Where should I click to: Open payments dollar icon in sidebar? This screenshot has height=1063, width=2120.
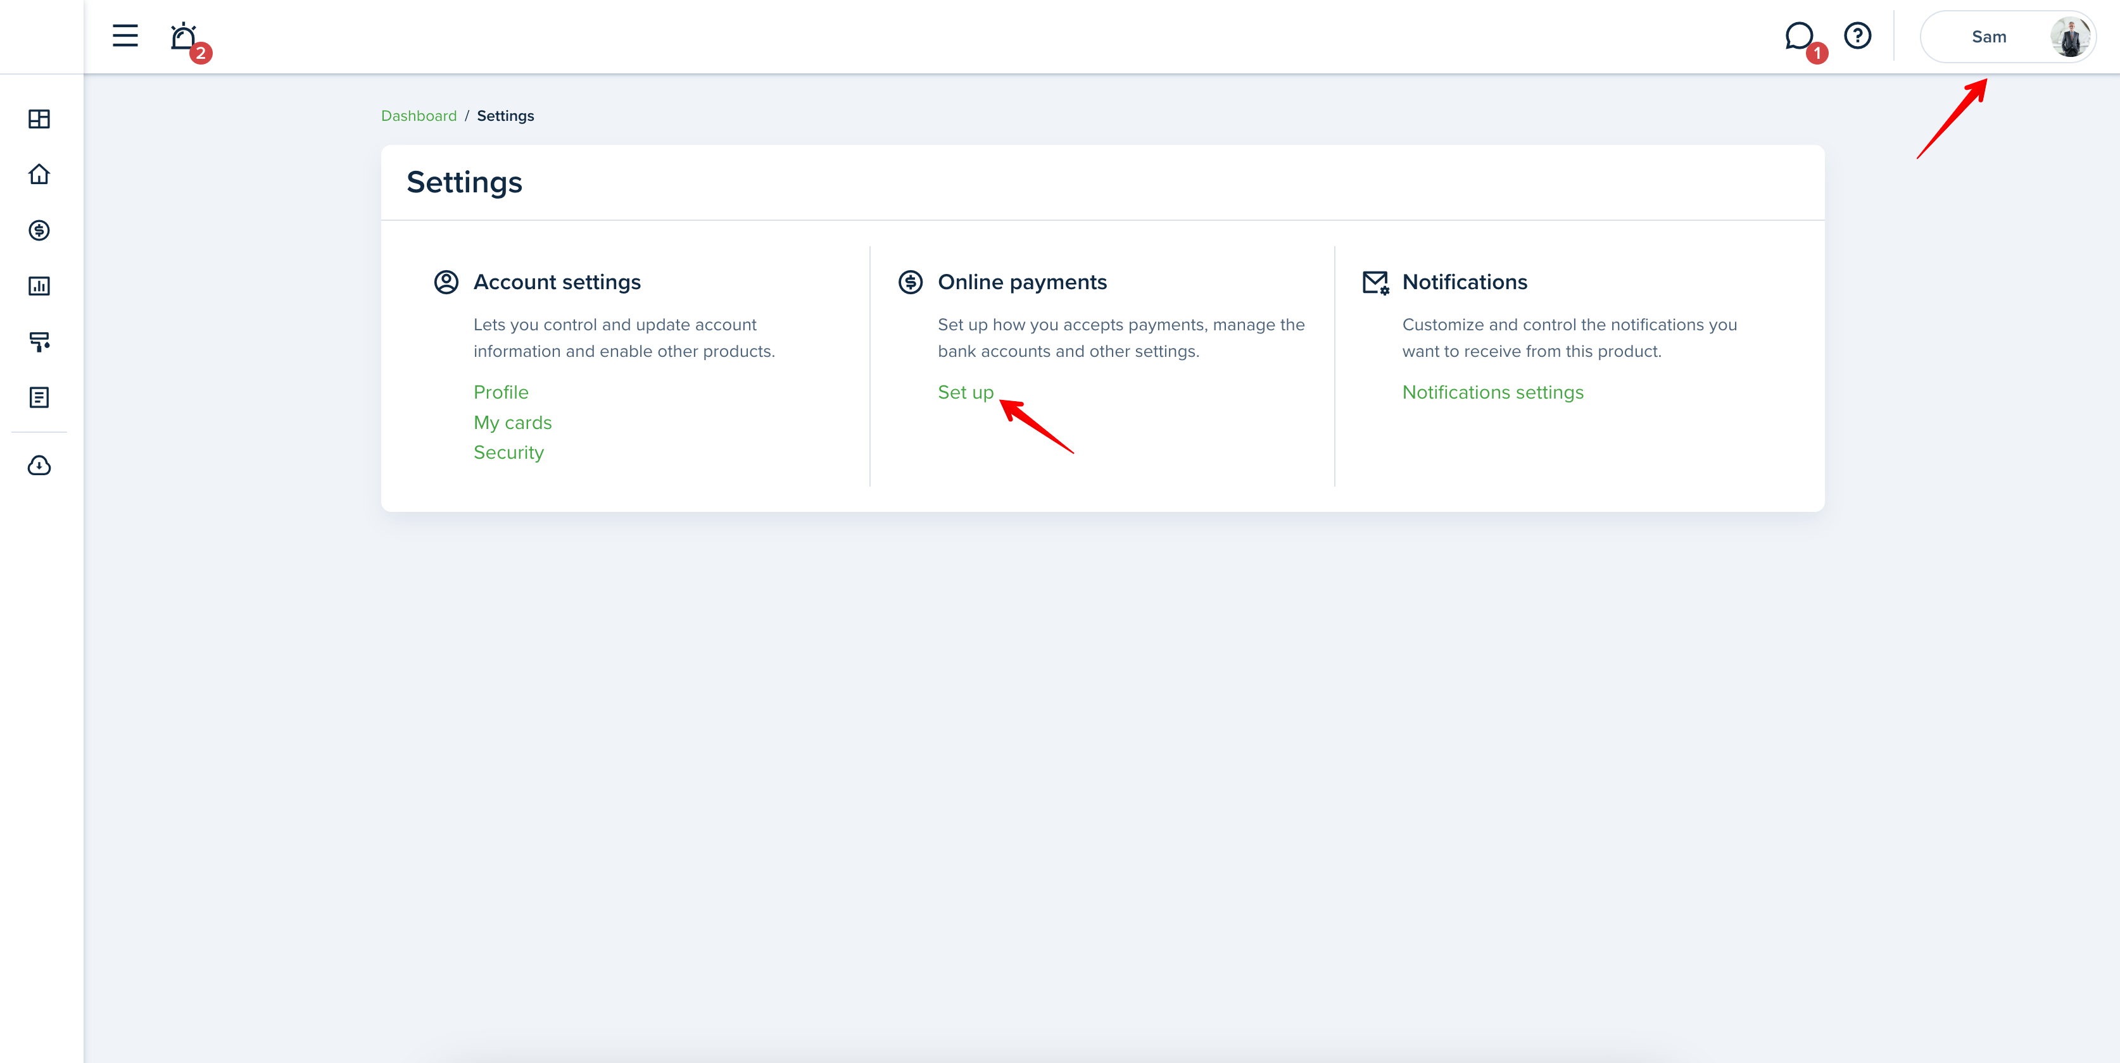pyautogui.click(x=39, y=230)
